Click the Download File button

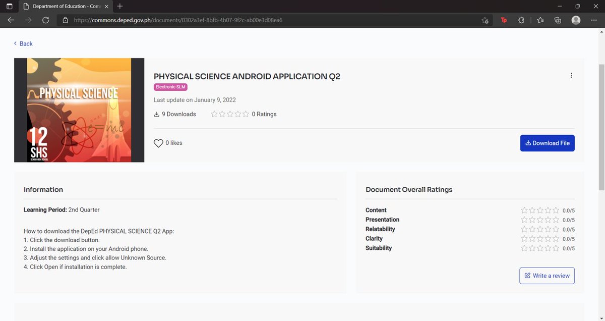point(548,143)
